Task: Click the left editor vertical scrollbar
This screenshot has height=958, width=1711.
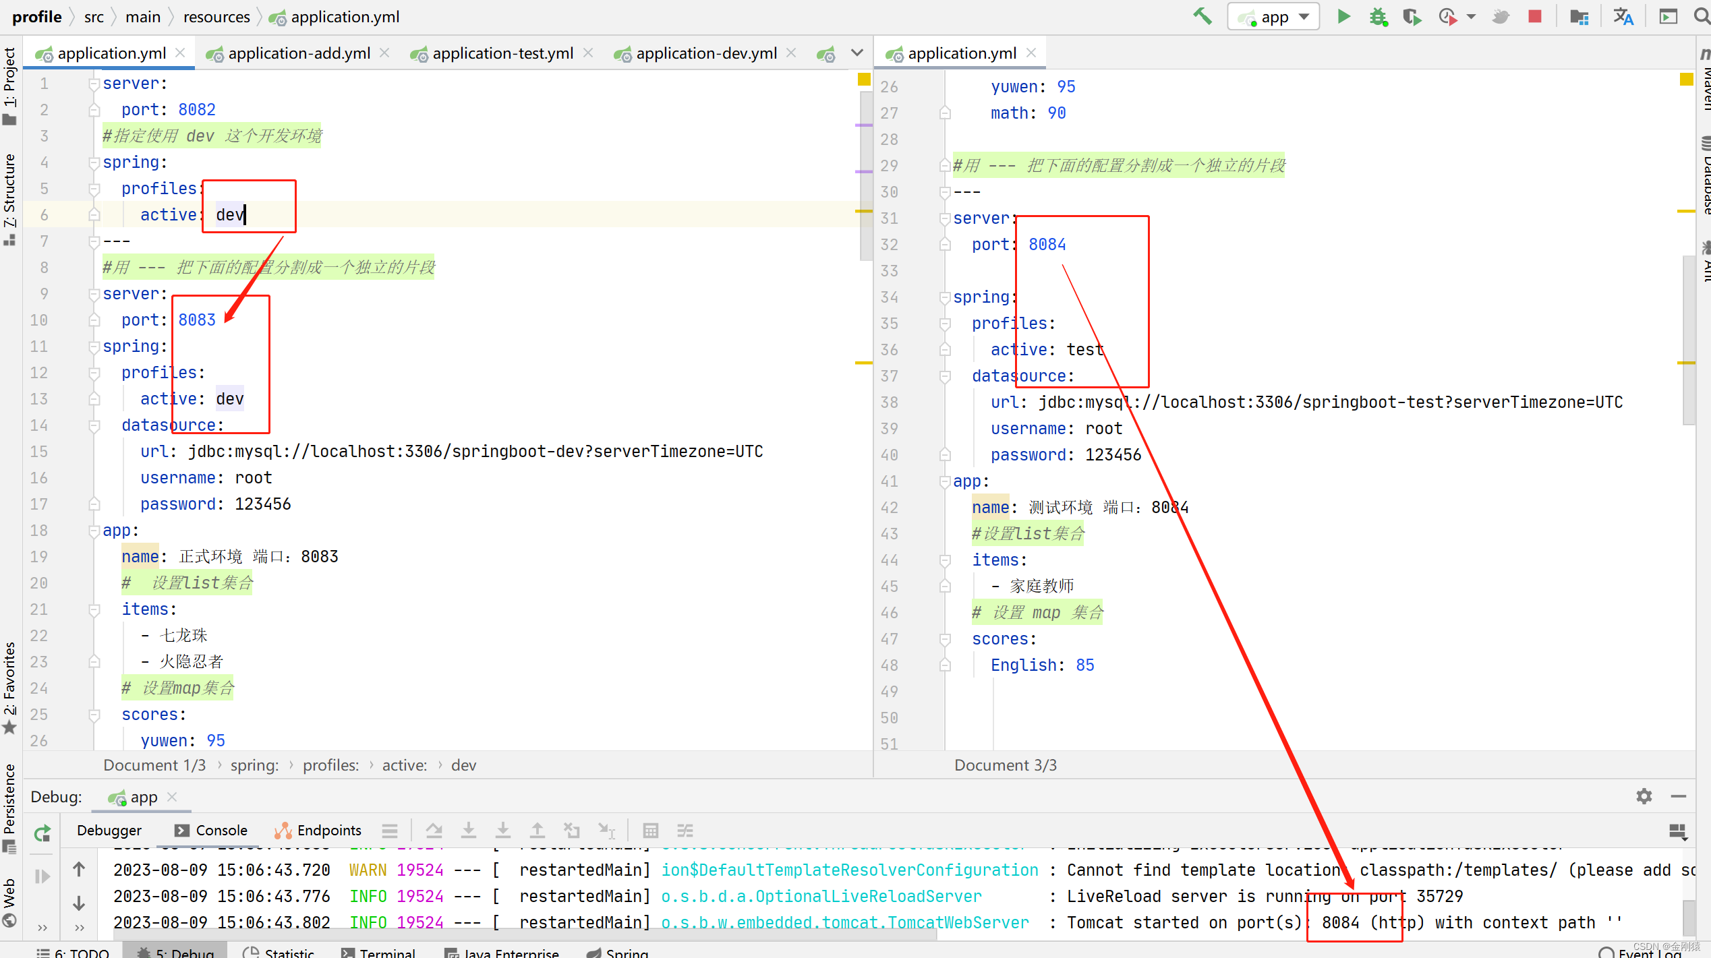Action: 867,175
